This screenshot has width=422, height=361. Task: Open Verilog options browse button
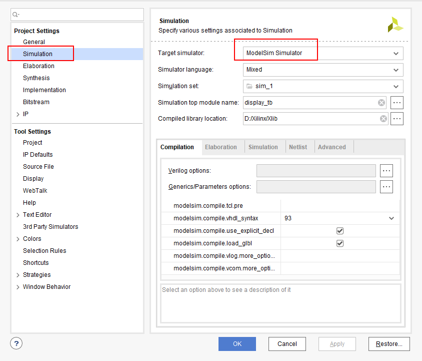tap(386, 171)
